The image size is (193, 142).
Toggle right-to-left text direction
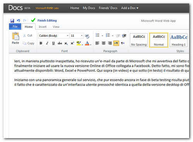coord(123,43)
